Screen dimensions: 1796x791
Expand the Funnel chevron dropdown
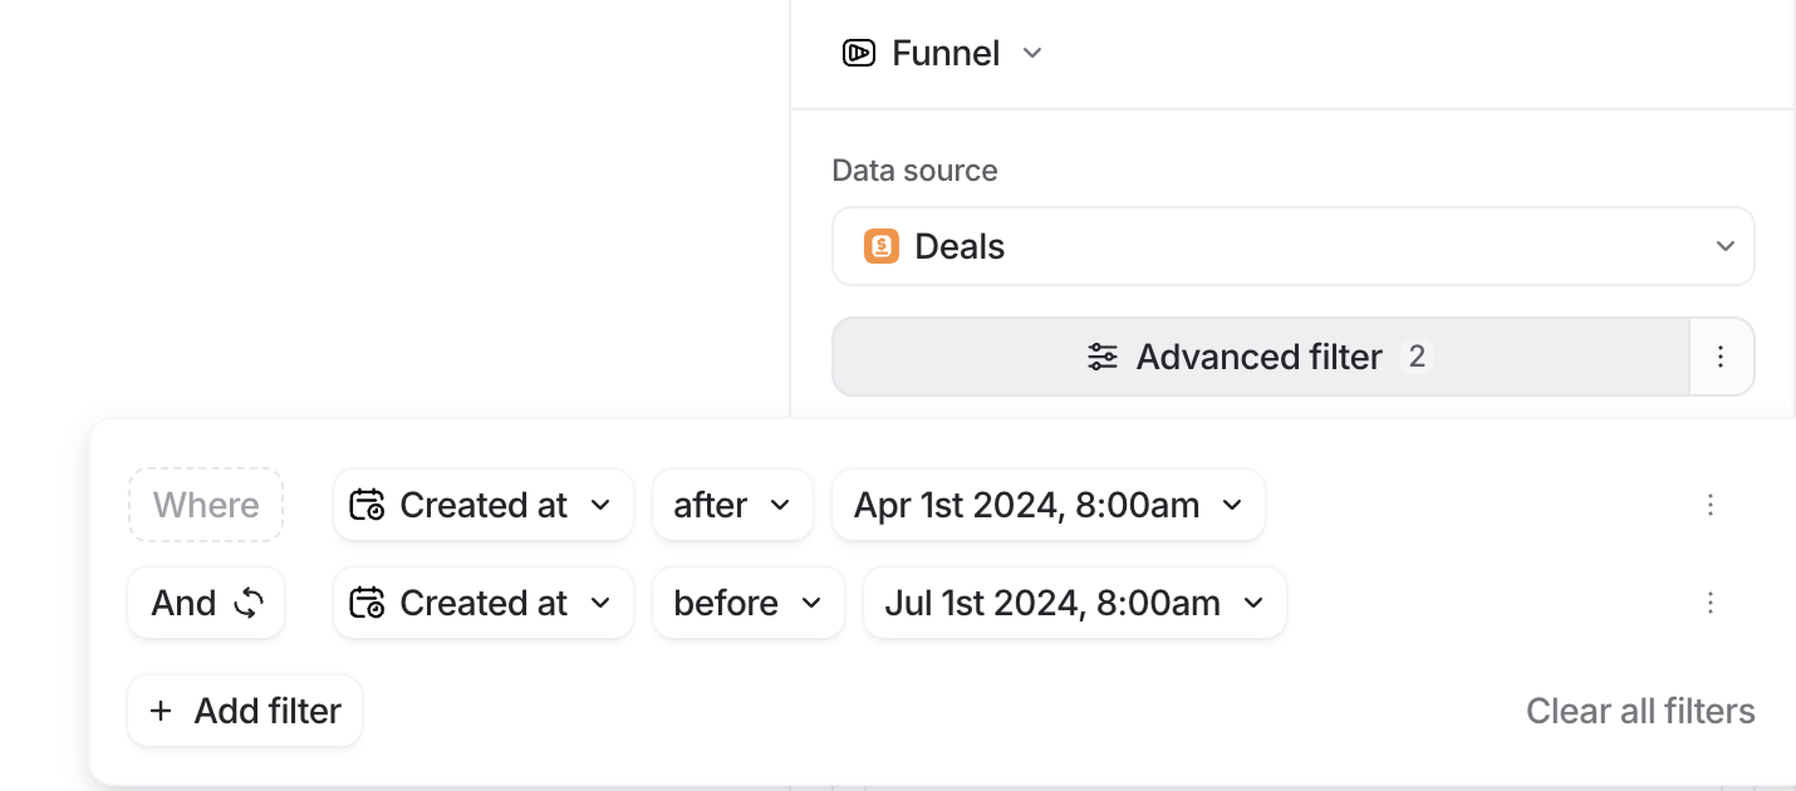(x=1032, y=53)
